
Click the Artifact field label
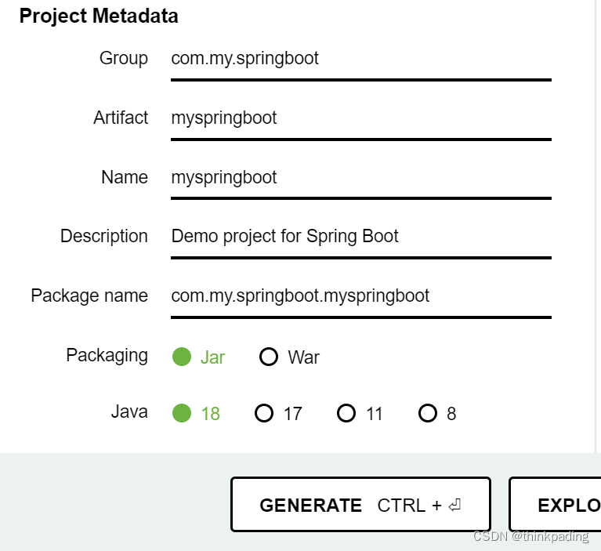(121, 118)
